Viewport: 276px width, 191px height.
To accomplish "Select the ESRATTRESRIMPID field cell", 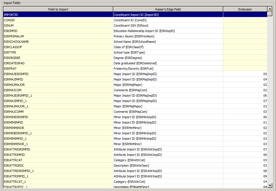I will [x=58, y=149].
